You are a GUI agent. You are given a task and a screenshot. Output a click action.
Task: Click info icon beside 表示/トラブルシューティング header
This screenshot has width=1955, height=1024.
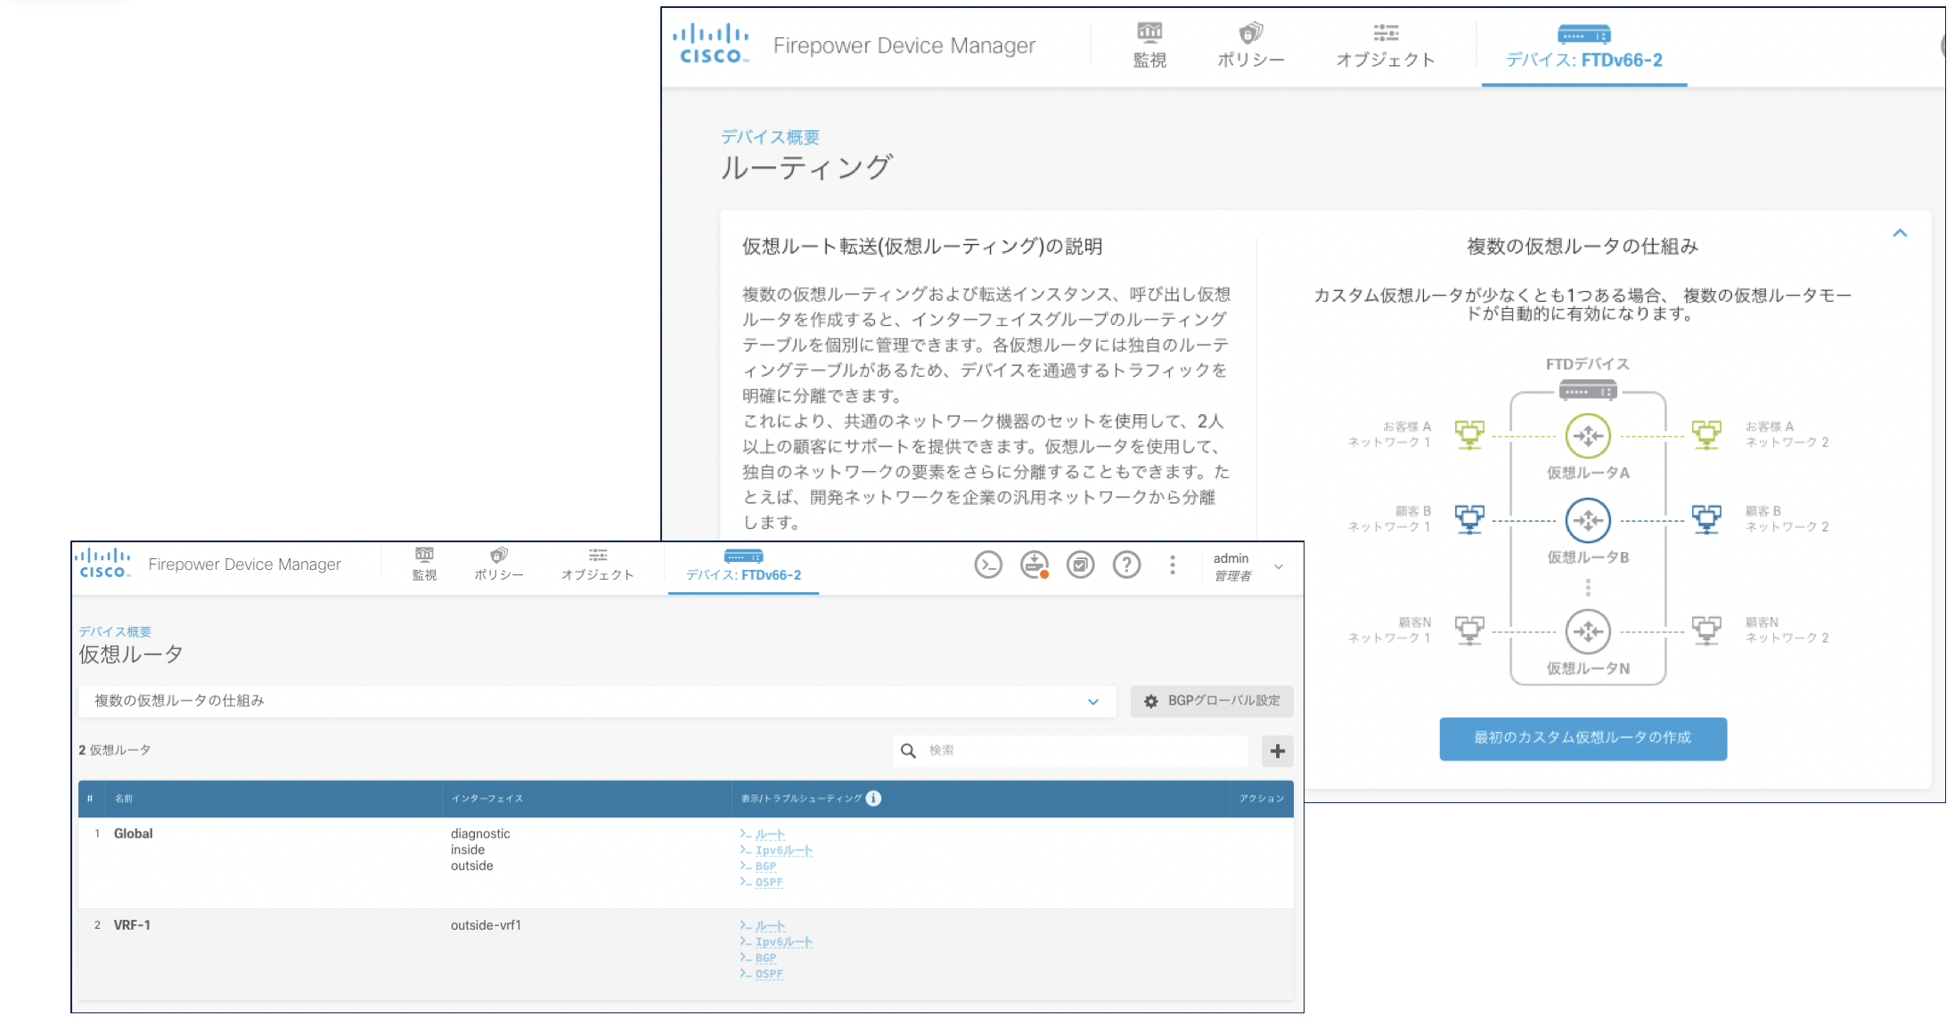874,798
